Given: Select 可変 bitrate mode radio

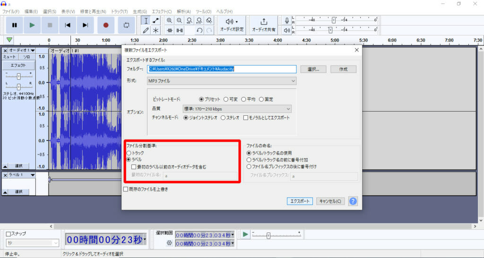Looking at the screenshot, I should [x=230, y=99].
